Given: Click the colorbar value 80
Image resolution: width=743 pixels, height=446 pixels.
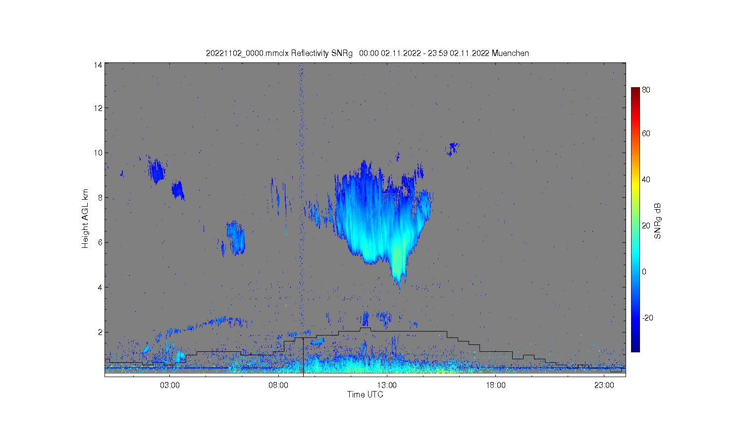Looking at the screenshot, I should coord(646,90).
